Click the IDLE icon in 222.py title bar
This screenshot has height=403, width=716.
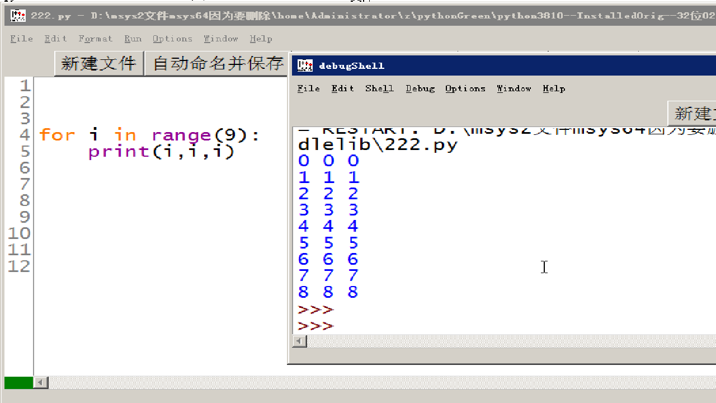(x=18, y=16)
